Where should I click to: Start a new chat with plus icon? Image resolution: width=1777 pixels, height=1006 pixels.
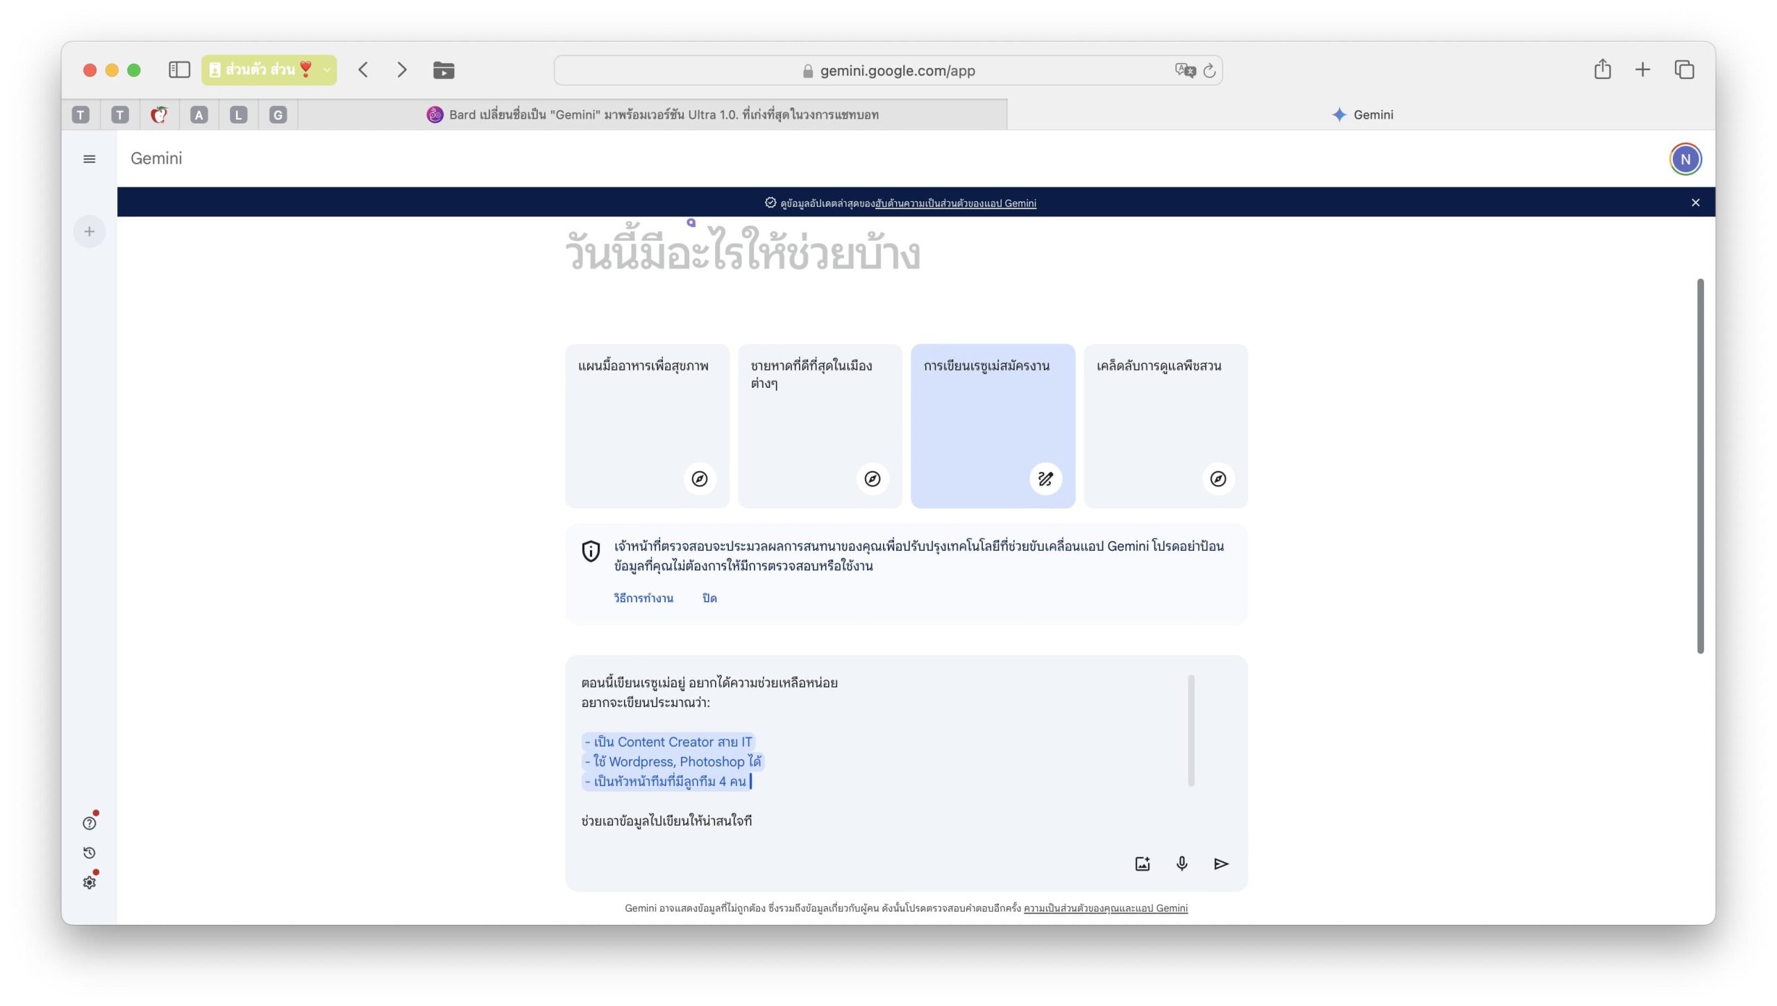tap(90, 232)
